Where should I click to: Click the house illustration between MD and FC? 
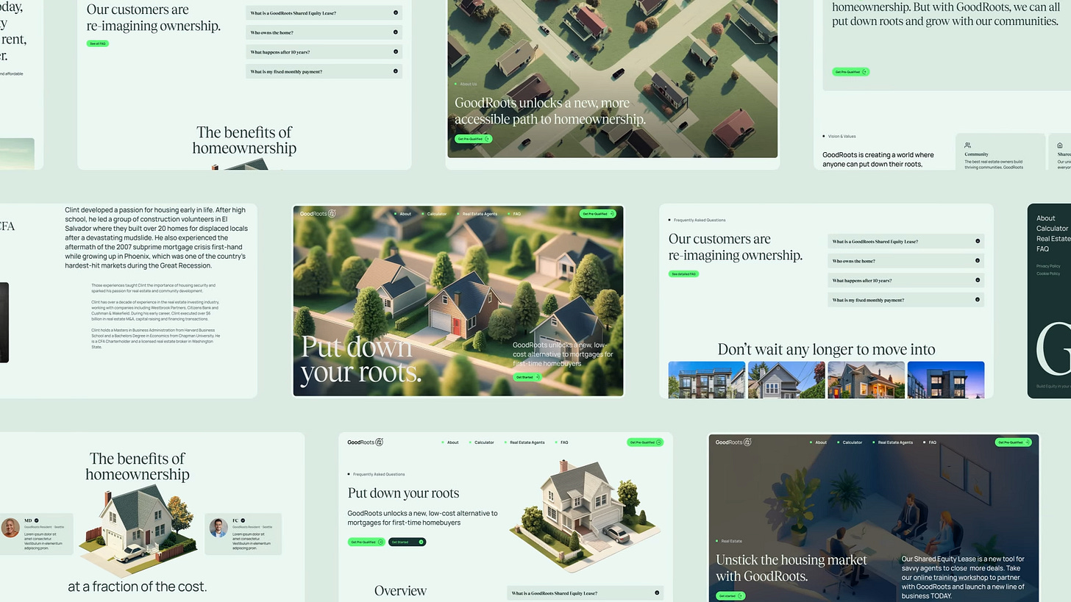coord(138,531)
